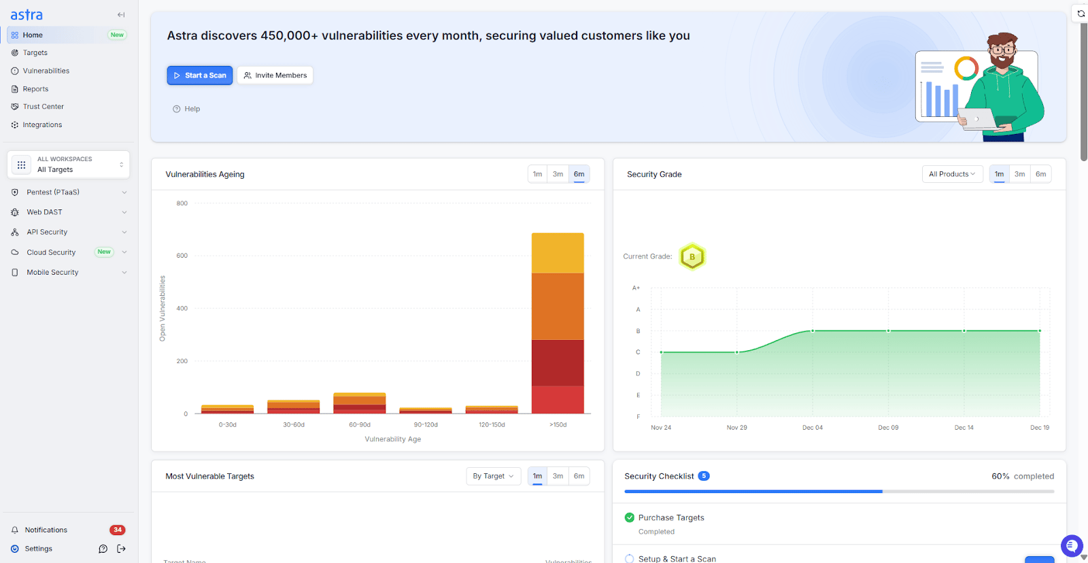
Task: Expand the Web DAST section
Action: (x=124, y=212)
